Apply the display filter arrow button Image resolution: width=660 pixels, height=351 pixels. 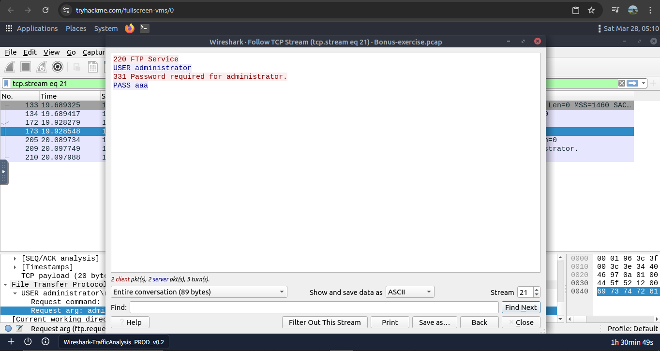click(632, 84)
